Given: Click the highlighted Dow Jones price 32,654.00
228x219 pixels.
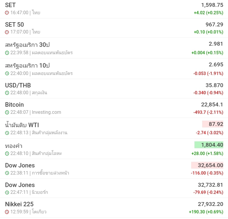Looking at the screenshot, I should [x=207, y=165].
